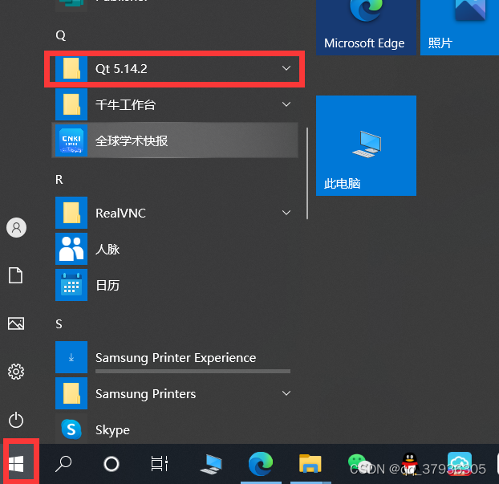Open Settings gear in Start sidebar

point(16,372)
